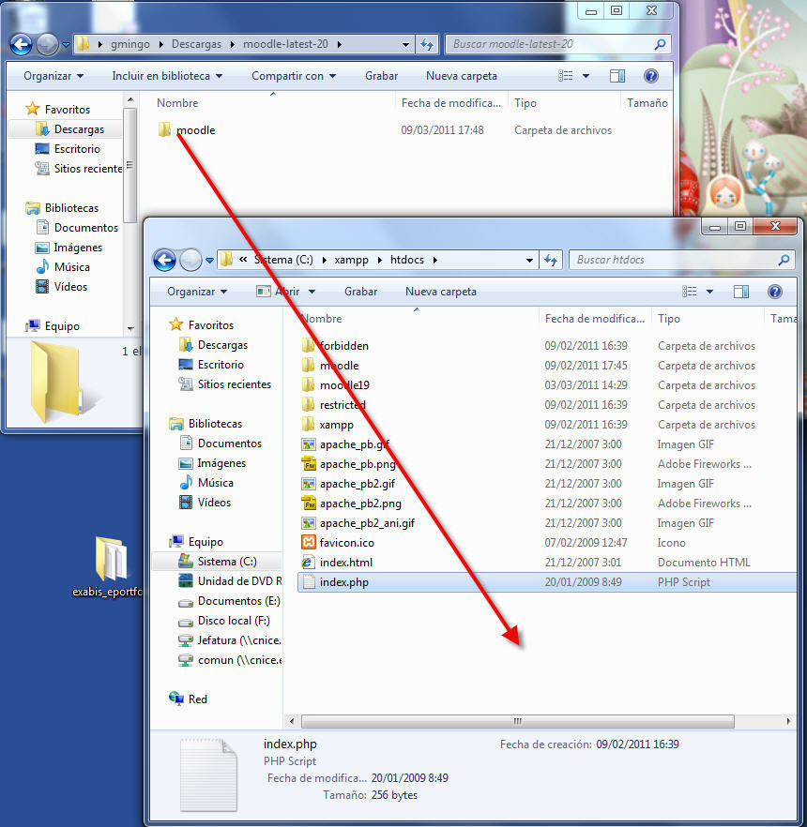
Task: Click Nueva carpeta in htdocs toolbar
Action: pyautogui.click(x=440, y=292)
